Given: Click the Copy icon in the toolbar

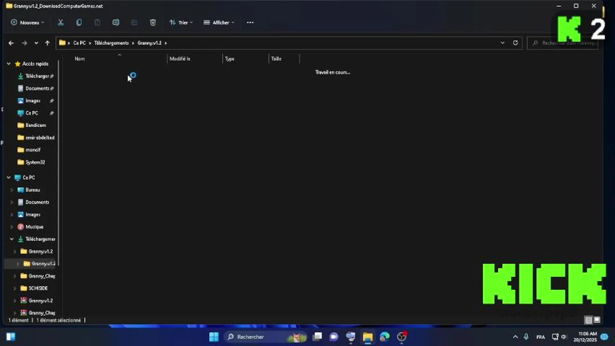Looking at the screenshot, I should coord(79,23).
